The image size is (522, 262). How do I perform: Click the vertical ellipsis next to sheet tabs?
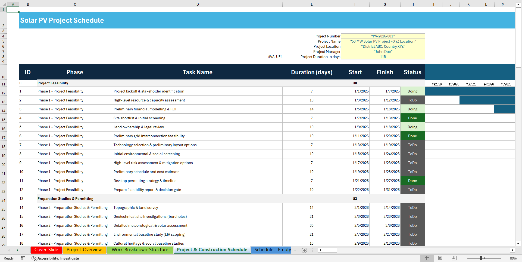pos(313,250)
